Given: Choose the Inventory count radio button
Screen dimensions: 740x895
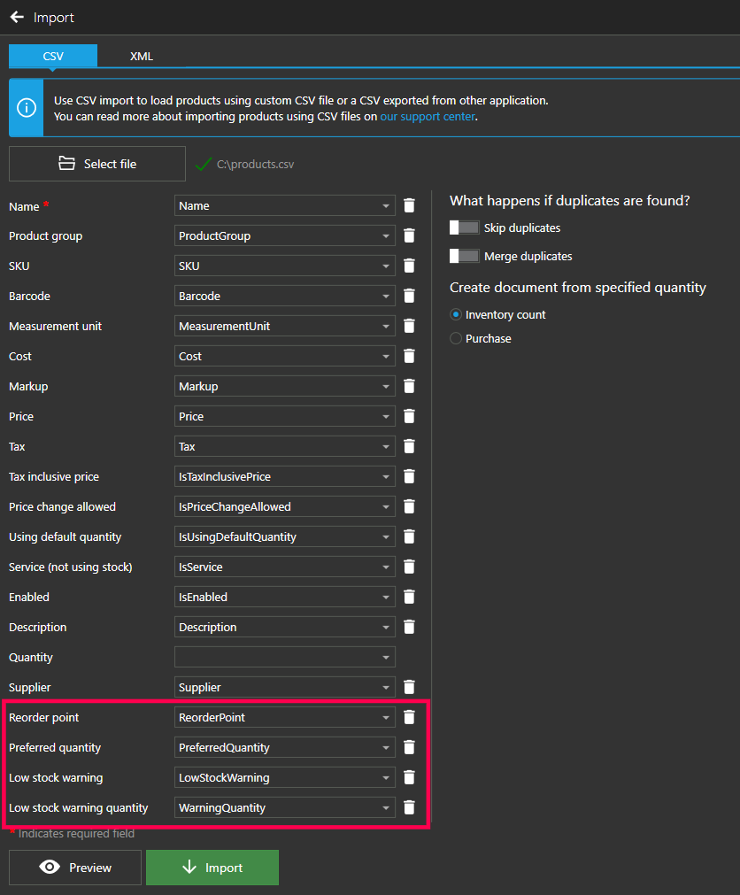Looking at the screenshot, I should pyautogui.click(x=456, y=314).
